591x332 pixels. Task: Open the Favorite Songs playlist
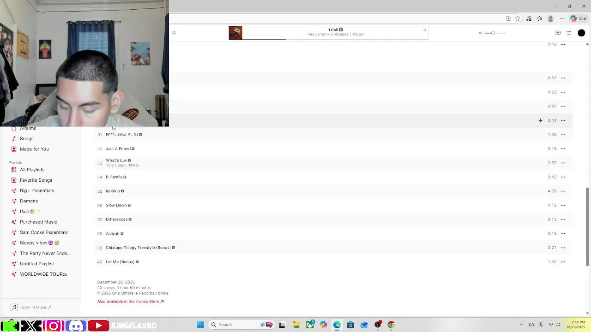coord(36,180)
